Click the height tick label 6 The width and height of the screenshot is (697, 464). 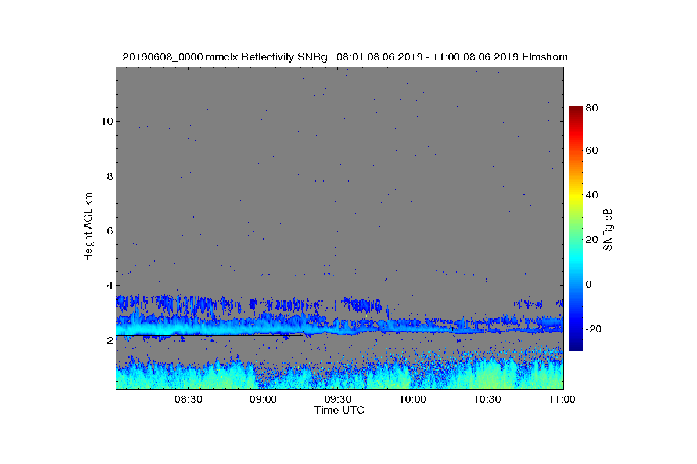click(x=109, y=231)
